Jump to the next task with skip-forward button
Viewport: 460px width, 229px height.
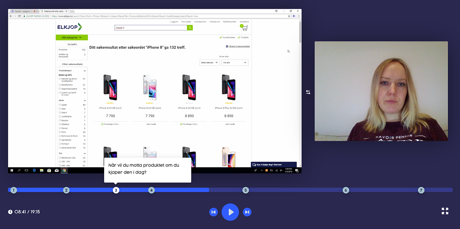tap(247, 212)
